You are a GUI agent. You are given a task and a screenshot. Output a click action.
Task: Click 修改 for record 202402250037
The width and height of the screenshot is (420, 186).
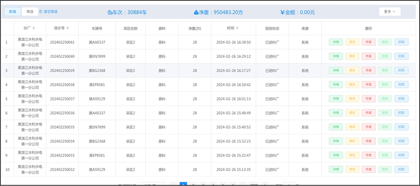[x=352, y=99]
